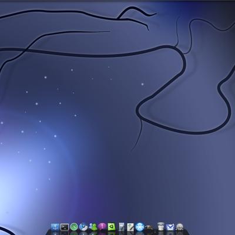Open the gray document icon in dock
Viewport: 235px width, 235px height.
121,227
